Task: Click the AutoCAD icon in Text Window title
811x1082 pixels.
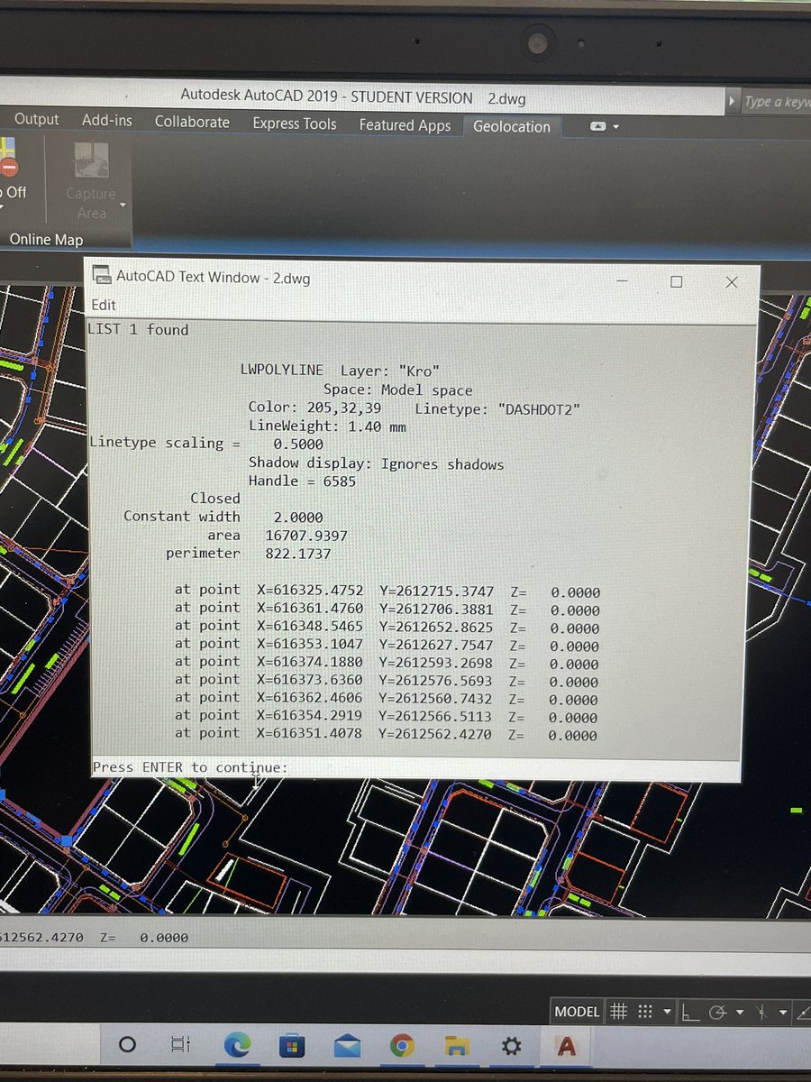Action: [x=100, y=276]
